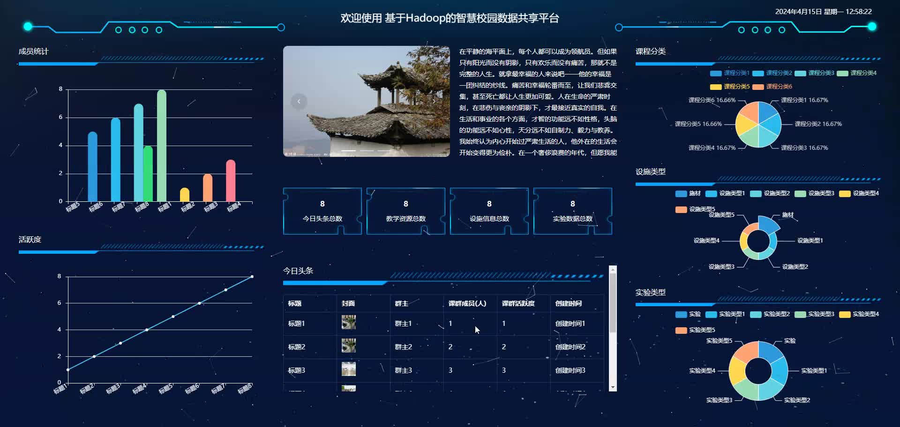This screenshot has height=427, width=900.
Task: Toggle the 设施类型3 legend entry
Action: point(814,193)
